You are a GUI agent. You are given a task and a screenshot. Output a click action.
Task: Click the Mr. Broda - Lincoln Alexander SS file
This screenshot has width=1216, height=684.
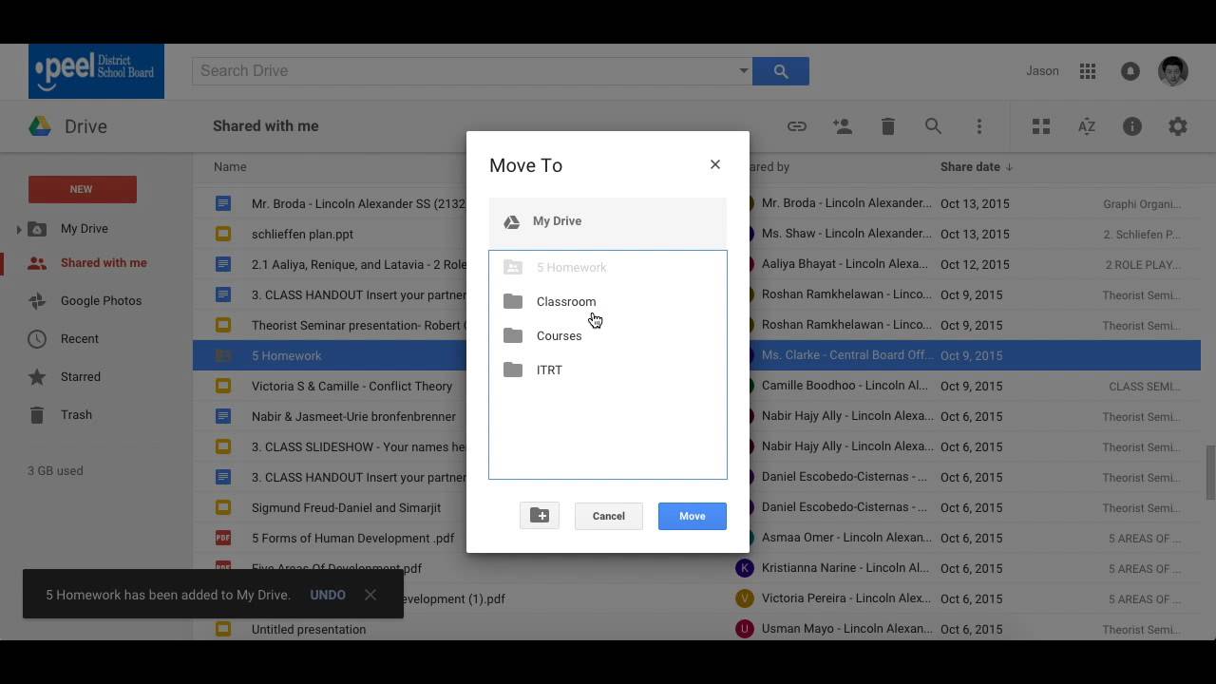tap(358, 203)
